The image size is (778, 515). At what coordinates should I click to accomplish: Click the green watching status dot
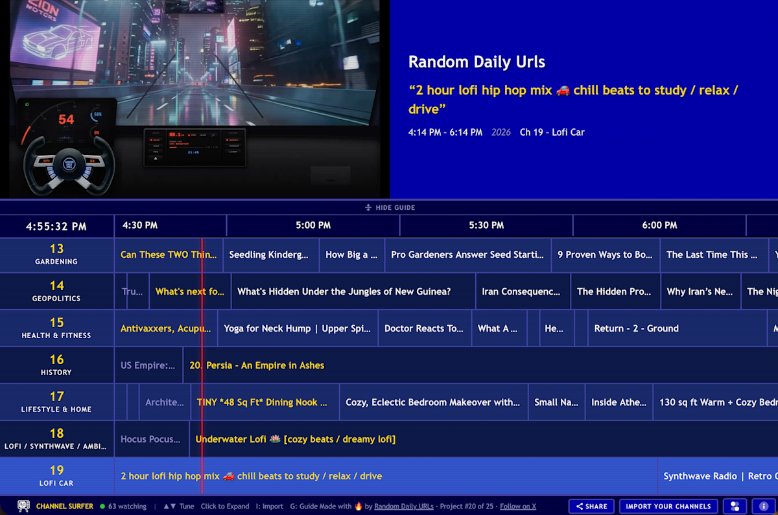pos(101,506)
